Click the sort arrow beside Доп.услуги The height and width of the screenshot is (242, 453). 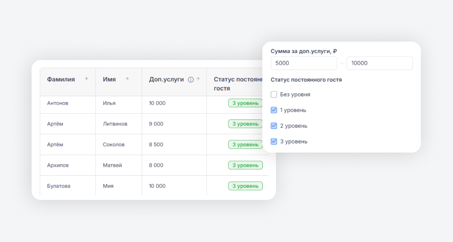pyautogui.click(x=198, y=79)
